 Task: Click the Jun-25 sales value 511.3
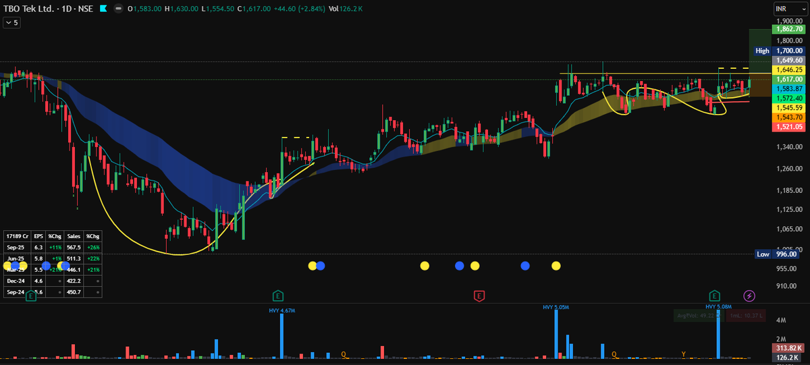coord(74,257)
